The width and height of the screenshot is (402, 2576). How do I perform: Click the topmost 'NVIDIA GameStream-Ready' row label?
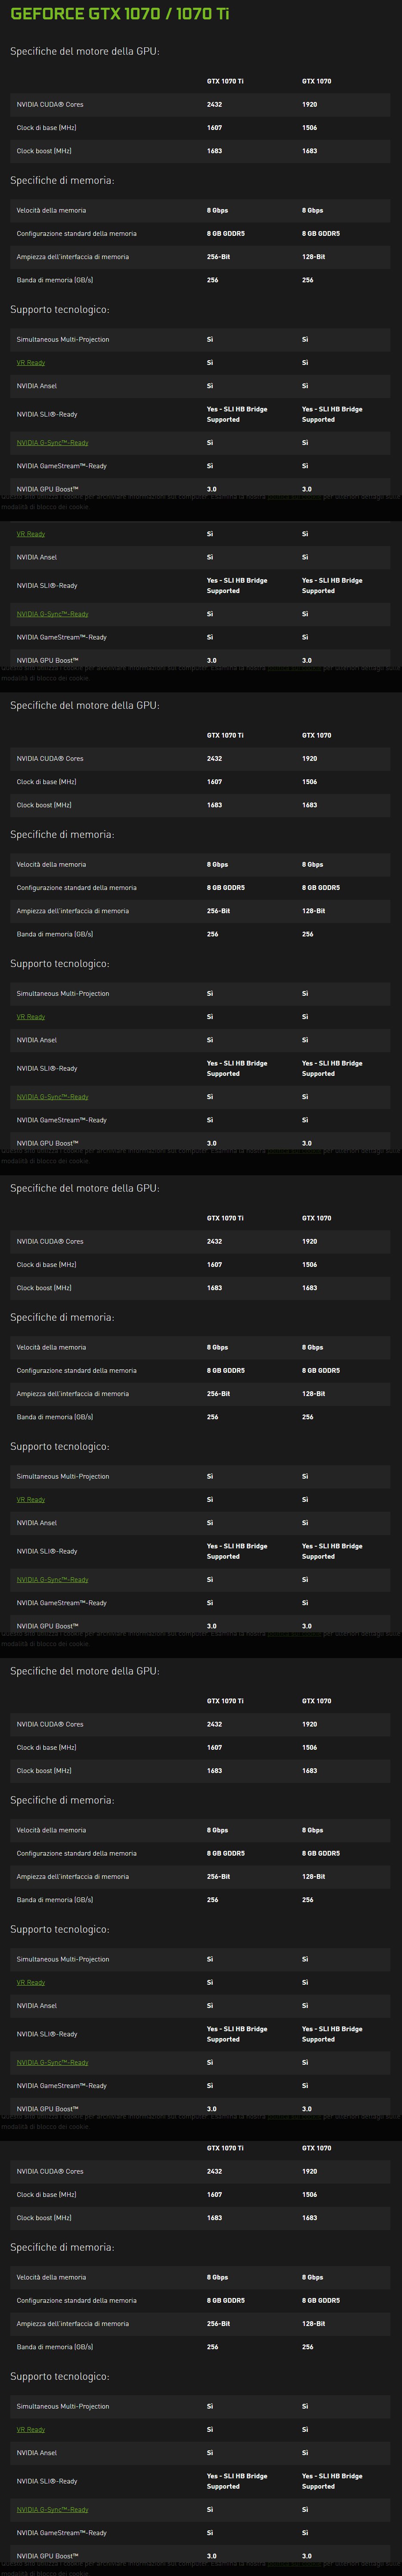tap(61, 466)
